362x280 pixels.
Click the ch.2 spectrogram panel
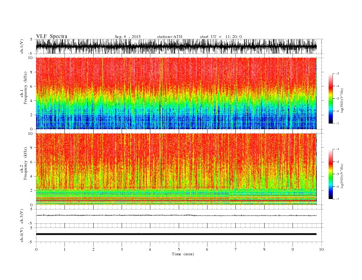click(x=176, y=169)
